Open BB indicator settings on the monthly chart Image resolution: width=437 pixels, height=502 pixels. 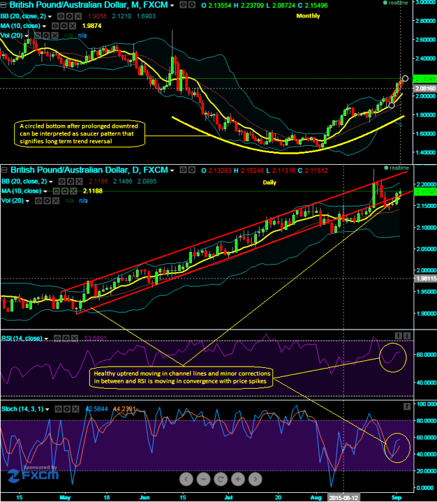point(70,16)
